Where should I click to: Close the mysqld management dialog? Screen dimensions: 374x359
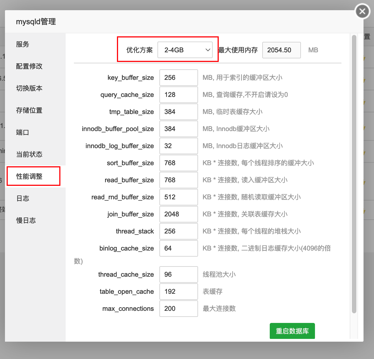[362, 11]
